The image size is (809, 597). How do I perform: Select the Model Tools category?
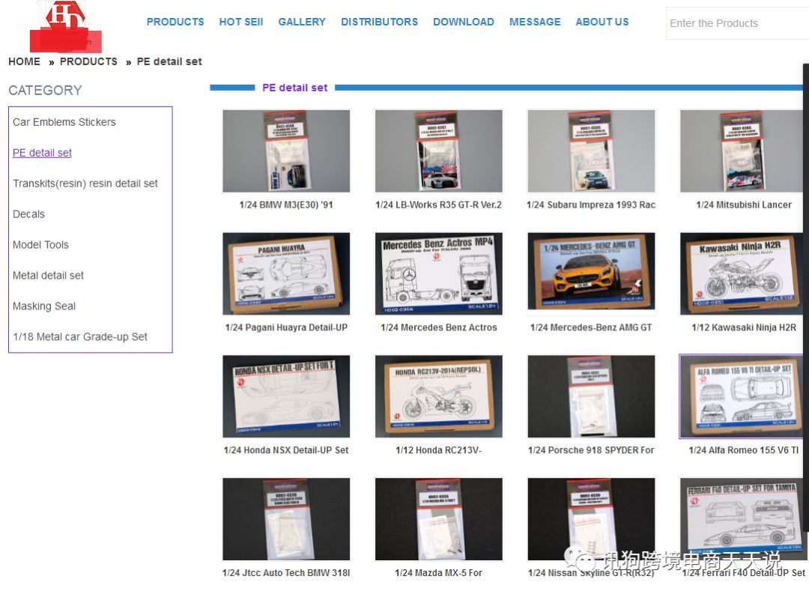[40, 245]
